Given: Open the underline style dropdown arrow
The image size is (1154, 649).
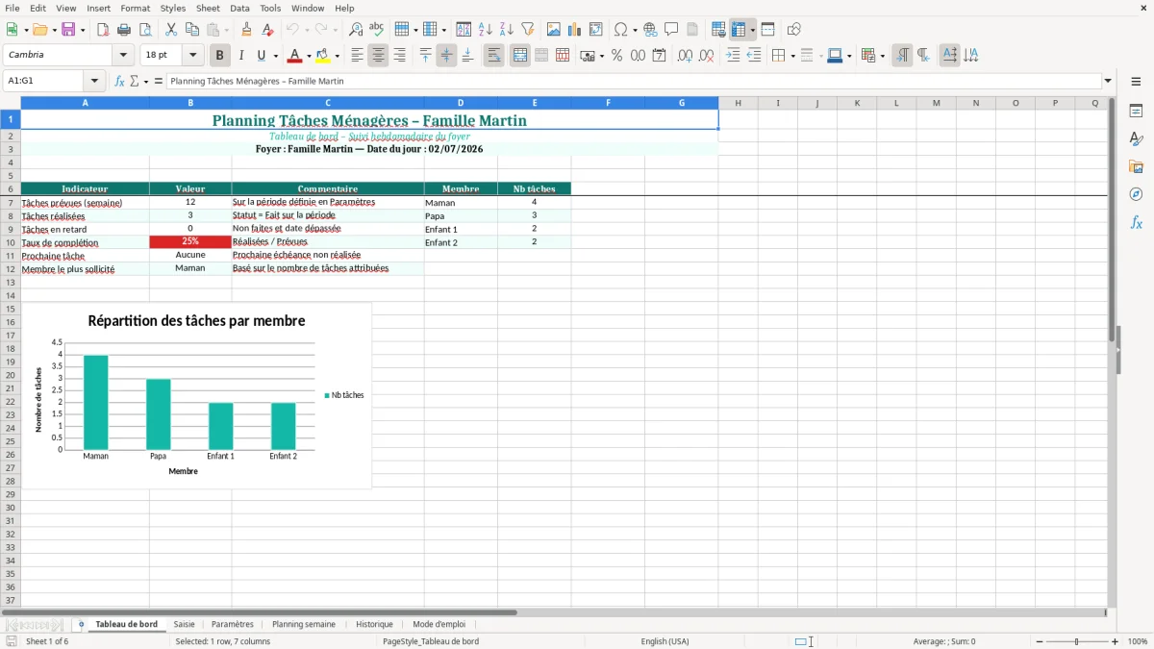Looking at the screenshot, I should 275,56.
